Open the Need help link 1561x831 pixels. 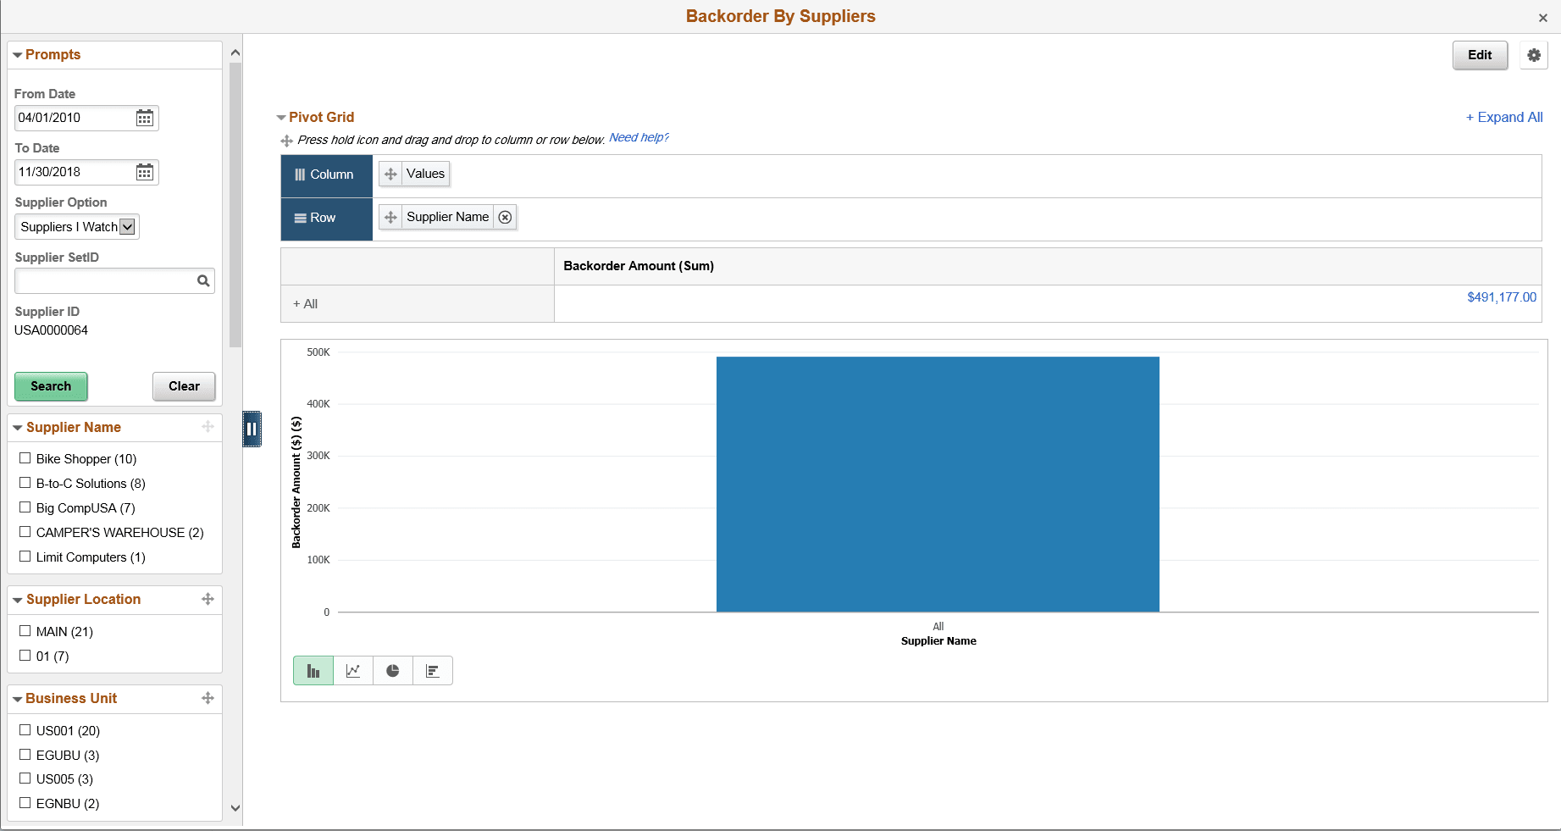click(x=639, y=137)
